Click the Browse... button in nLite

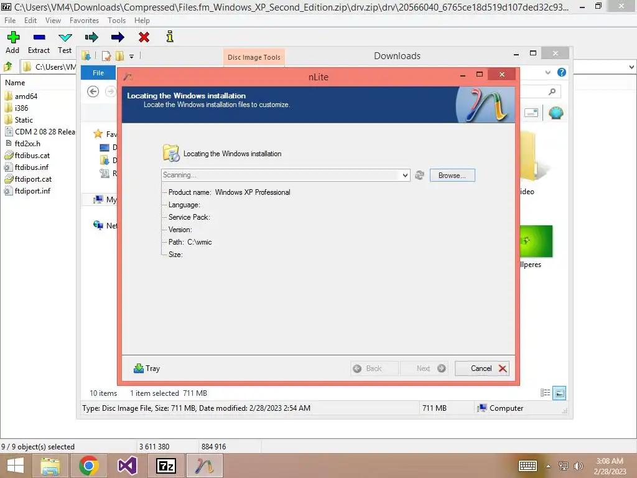point(452,175)
